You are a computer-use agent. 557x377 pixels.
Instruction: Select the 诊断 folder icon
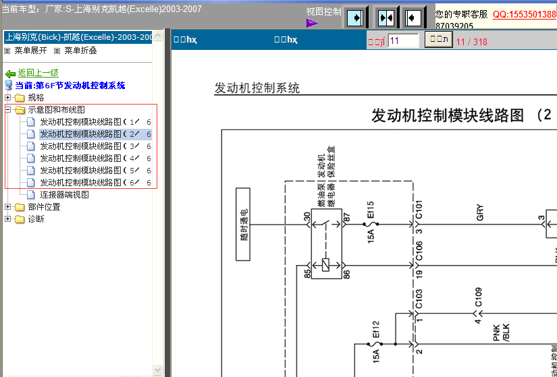20,219
